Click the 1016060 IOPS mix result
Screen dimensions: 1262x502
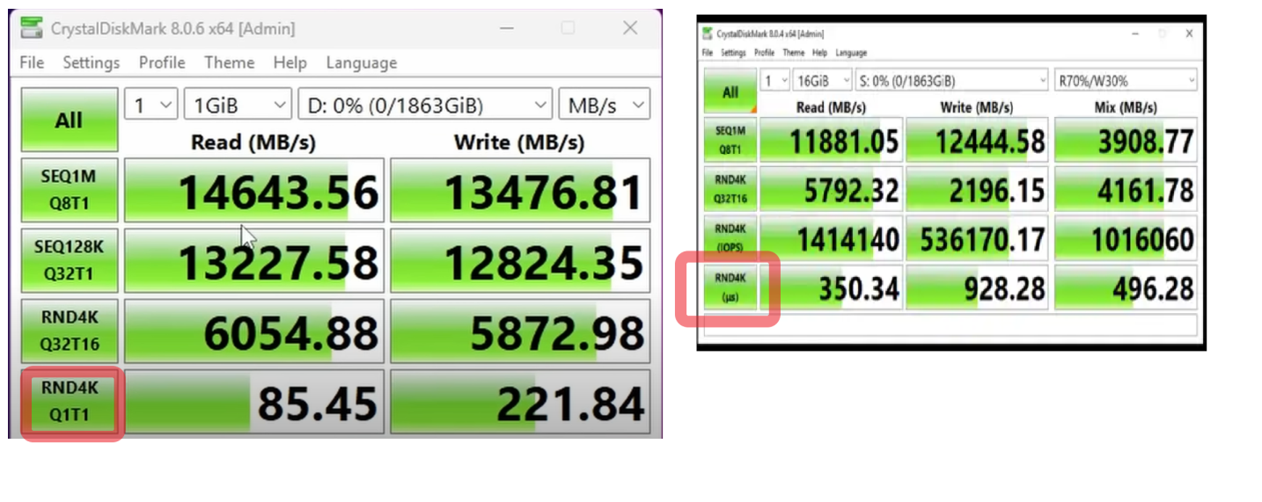tap(1126, 238)
